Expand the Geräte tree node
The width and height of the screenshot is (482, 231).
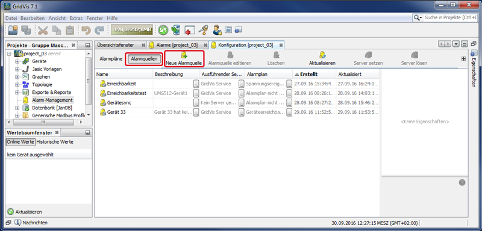[17, 61]
